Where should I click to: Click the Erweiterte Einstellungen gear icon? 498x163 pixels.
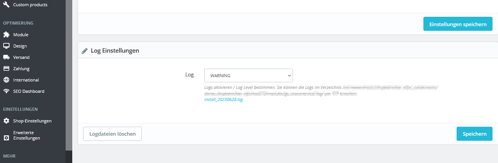point(6,138)
